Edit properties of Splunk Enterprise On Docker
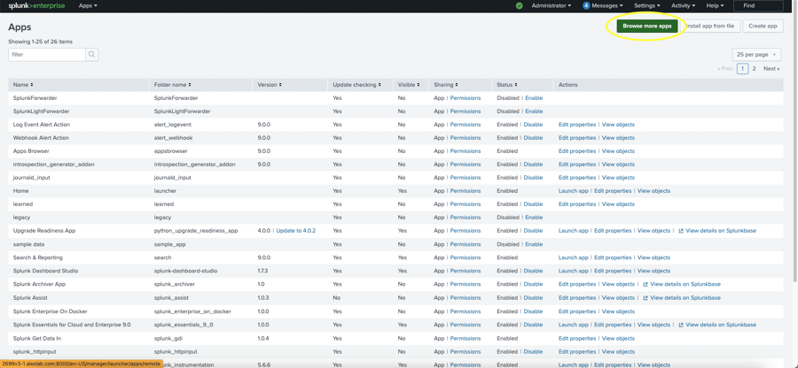This screenshot has width=798, height=368. point(577,311)
